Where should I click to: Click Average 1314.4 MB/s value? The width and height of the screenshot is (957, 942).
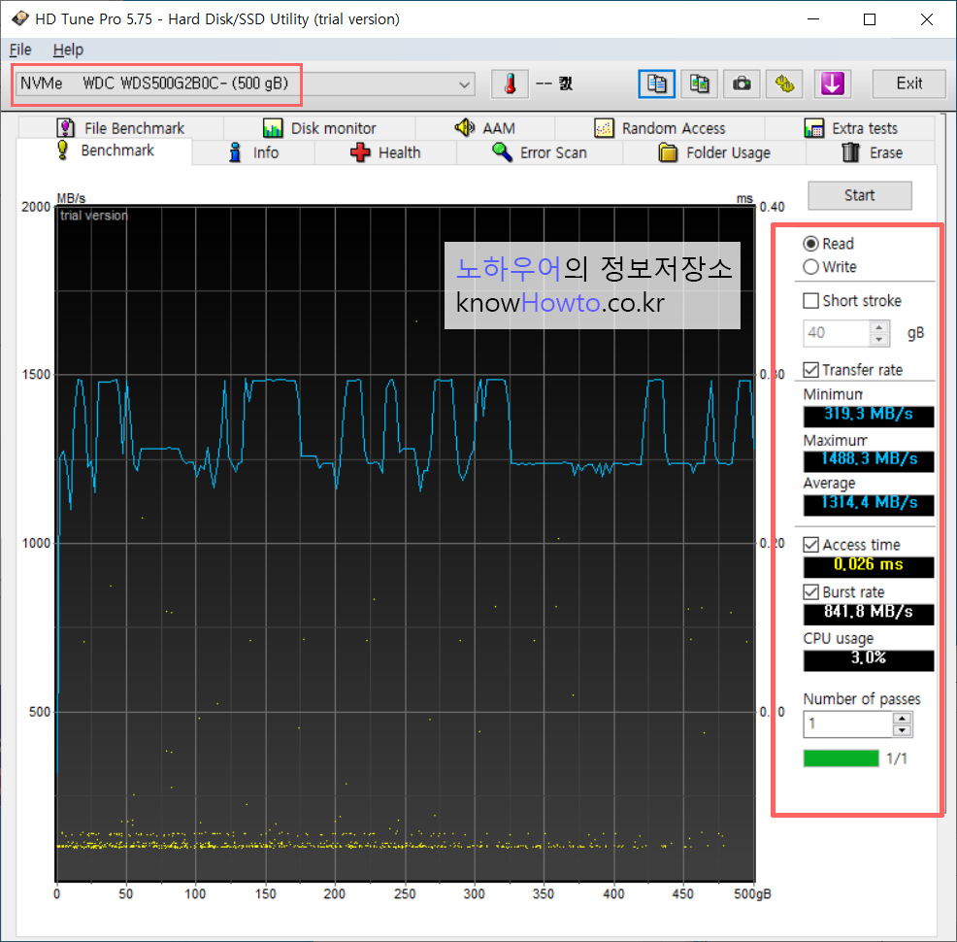[869, 504]
